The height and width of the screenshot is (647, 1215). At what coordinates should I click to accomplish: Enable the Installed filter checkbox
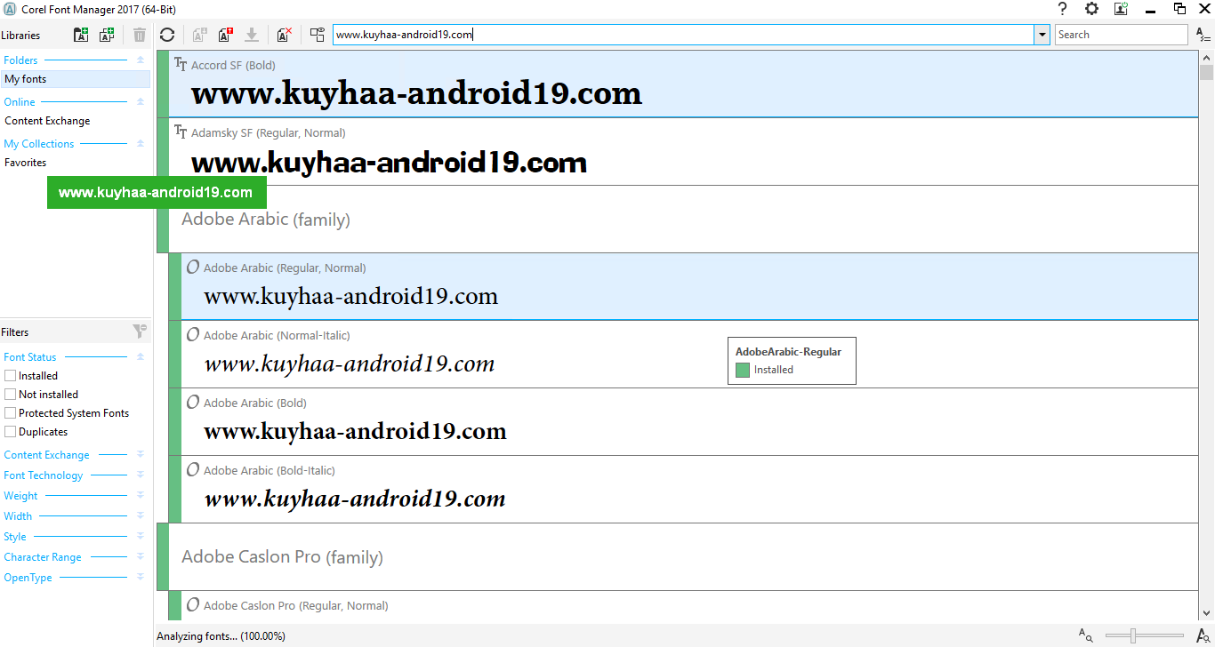[11, 376]
